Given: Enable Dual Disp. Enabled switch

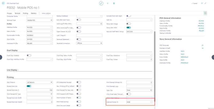Looking at the screenshot, I should (x=29, y=55).
